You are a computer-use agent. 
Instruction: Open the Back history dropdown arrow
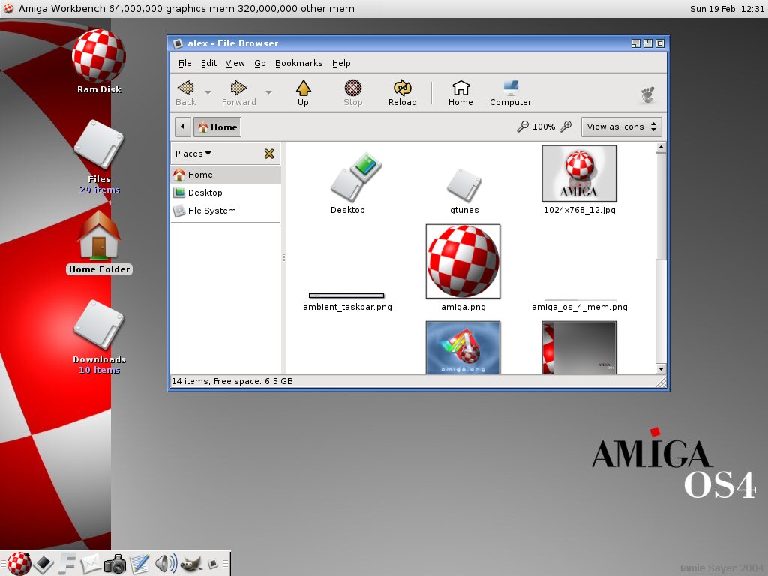tap(208, 92)
